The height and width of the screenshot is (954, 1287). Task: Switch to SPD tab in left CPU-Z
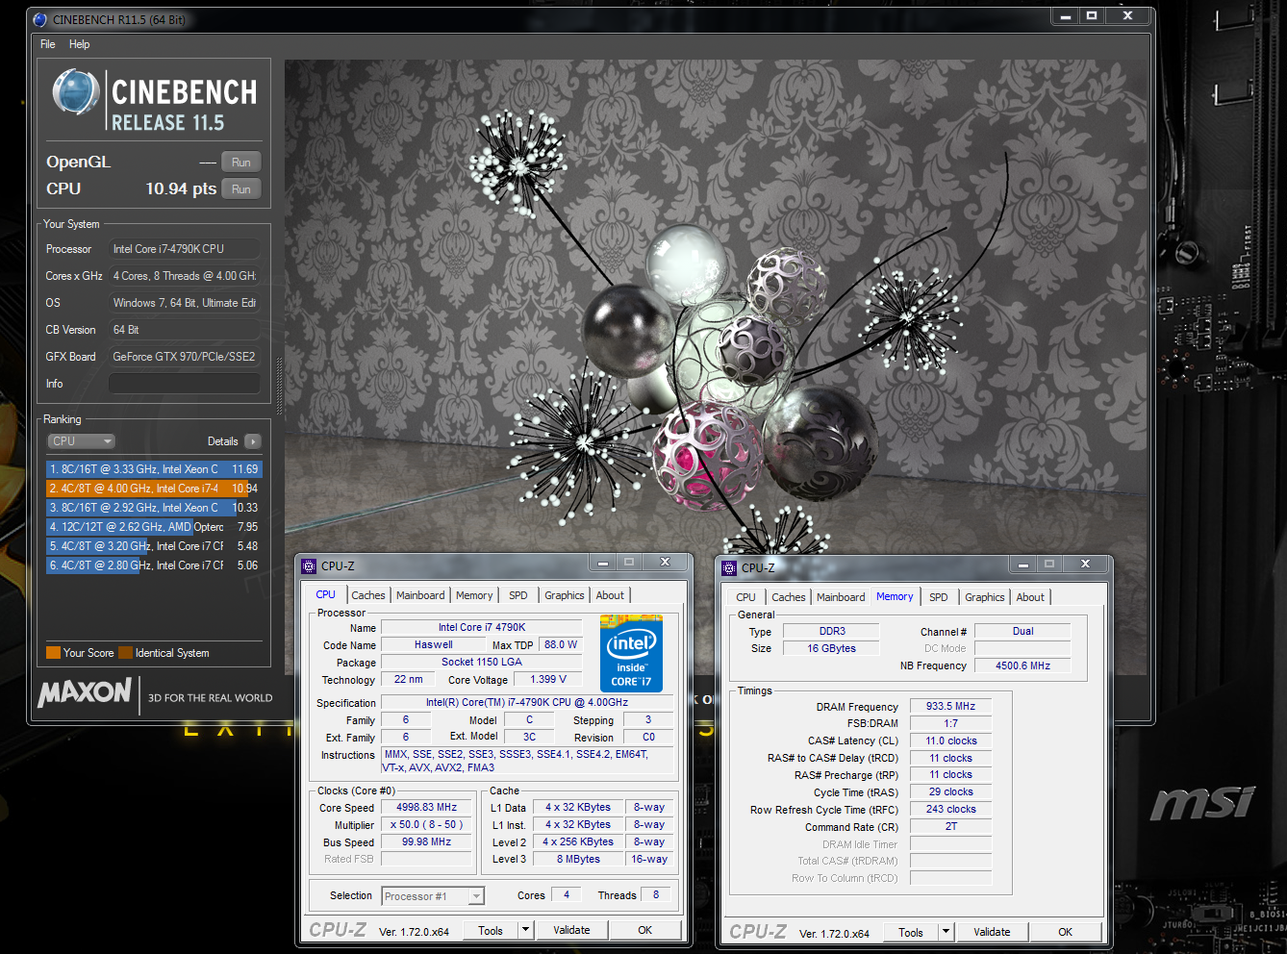click(x=518, y=595)
